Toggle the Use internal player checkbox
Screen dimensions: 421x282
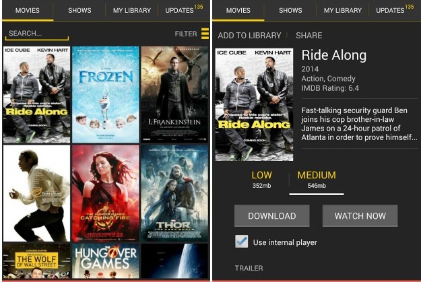click(241, 241)
